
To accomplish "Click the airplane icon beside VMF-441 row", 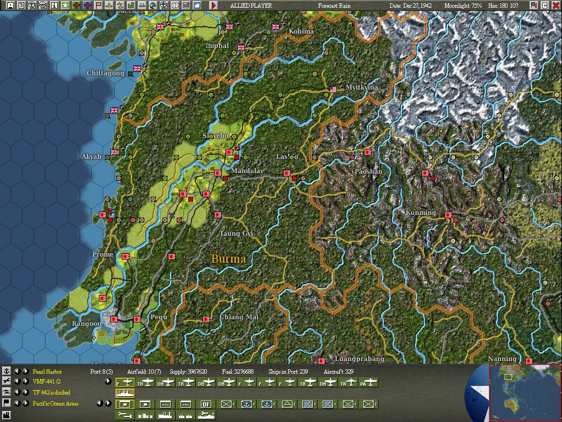I will (x=7, y=381).
